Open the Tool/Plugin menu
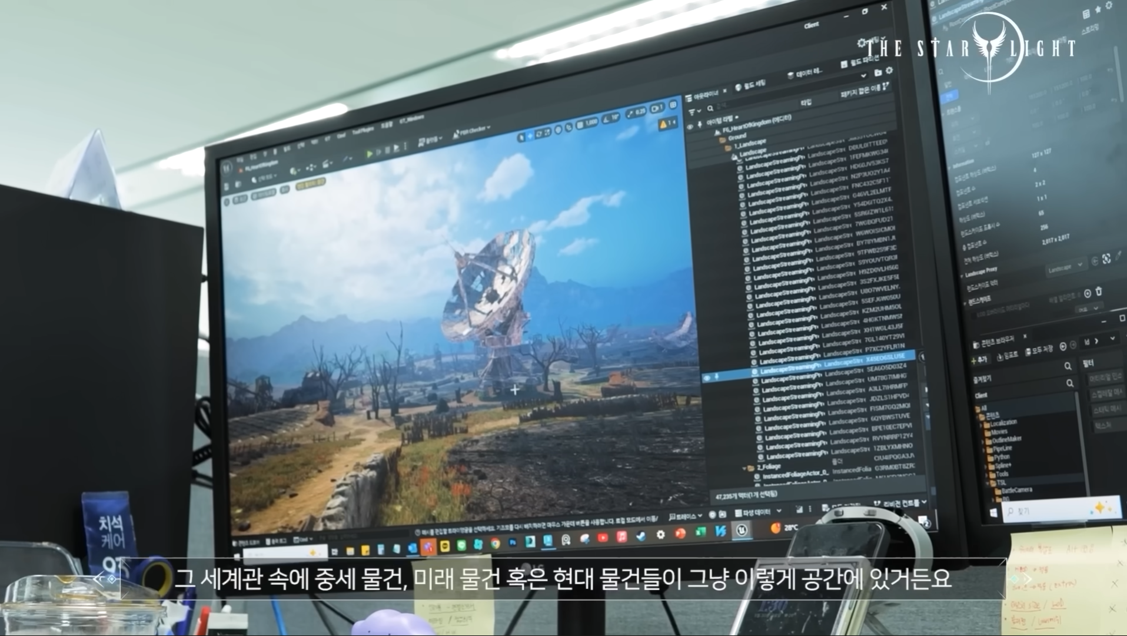Image resolution: width=1127 pixels, height=636 pixels. pos(363,131)
